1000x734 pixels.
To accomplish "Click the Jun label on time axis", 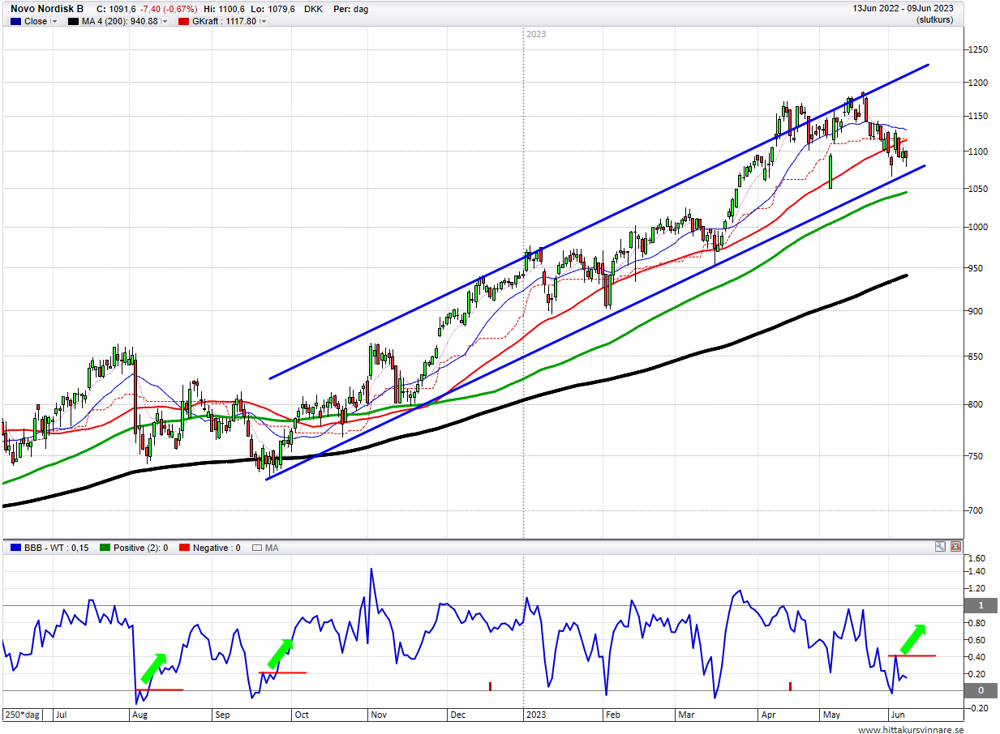I will pos(898,715).
